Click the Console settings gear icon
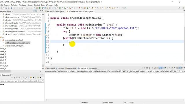The width and height of the screenshot is (185, 104). pos(182,68)
